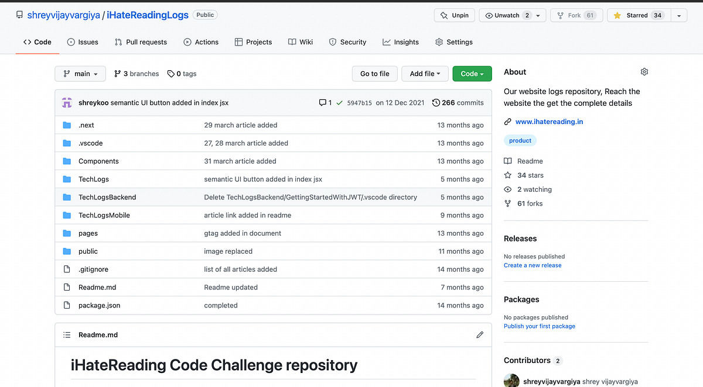Open the product topic badge
703x387 pixels.
[x=520, y=140]
